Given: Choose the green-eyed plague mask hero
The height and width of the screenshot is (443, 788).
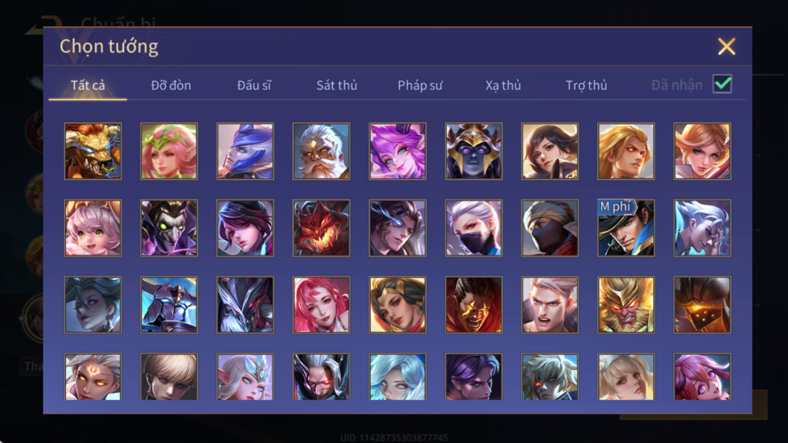Looking at the screenshot, I should coord(169,228).
